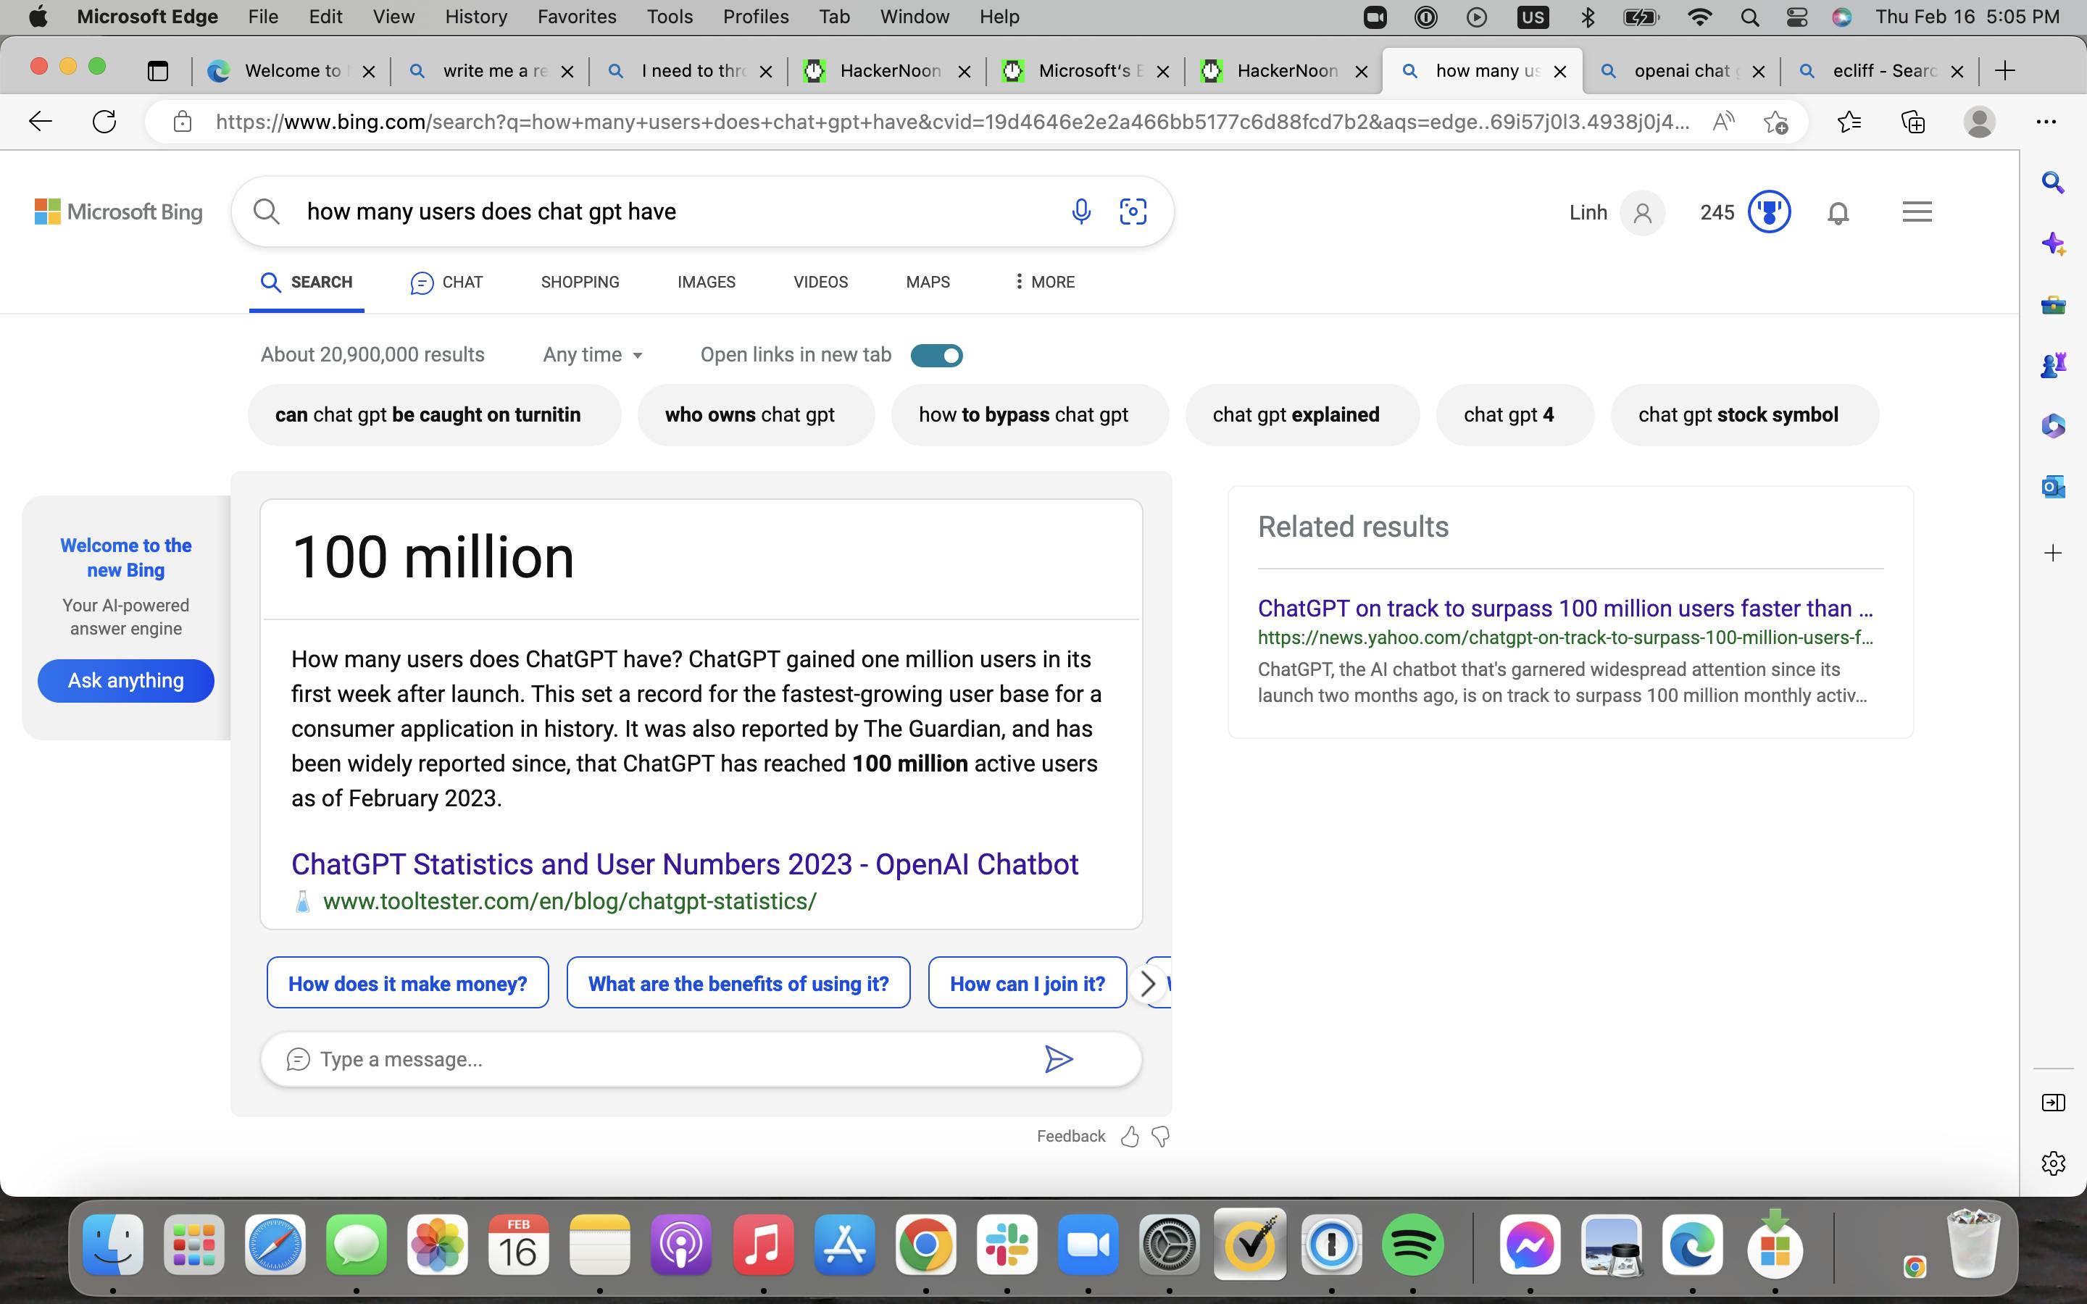The image size is (2087, 1304).
Task: Click the microphone voice search icon
Action: (x=1080, y=212)
